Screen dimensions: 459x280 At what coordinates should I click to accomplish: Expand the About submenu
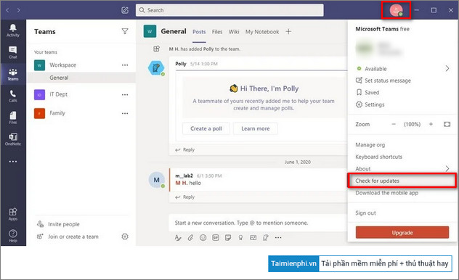pyautogui.click(x=447, y=168)
